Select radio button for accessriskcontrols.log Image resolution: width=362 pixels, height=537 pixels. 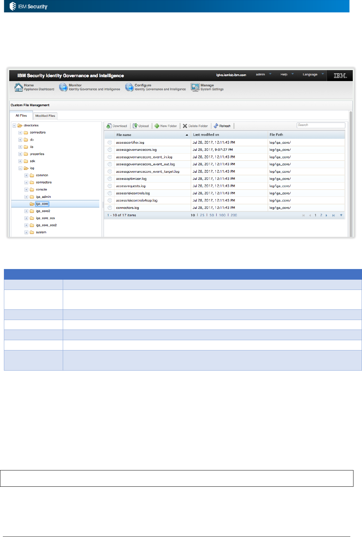click(110, 193)
